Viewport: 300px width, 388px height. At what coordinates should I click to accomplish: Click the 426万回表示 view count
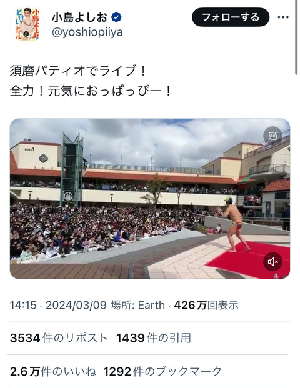[x=206, y=305]
